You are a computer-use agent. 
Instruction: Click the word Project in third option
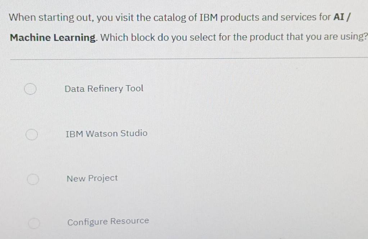[103, 178]
